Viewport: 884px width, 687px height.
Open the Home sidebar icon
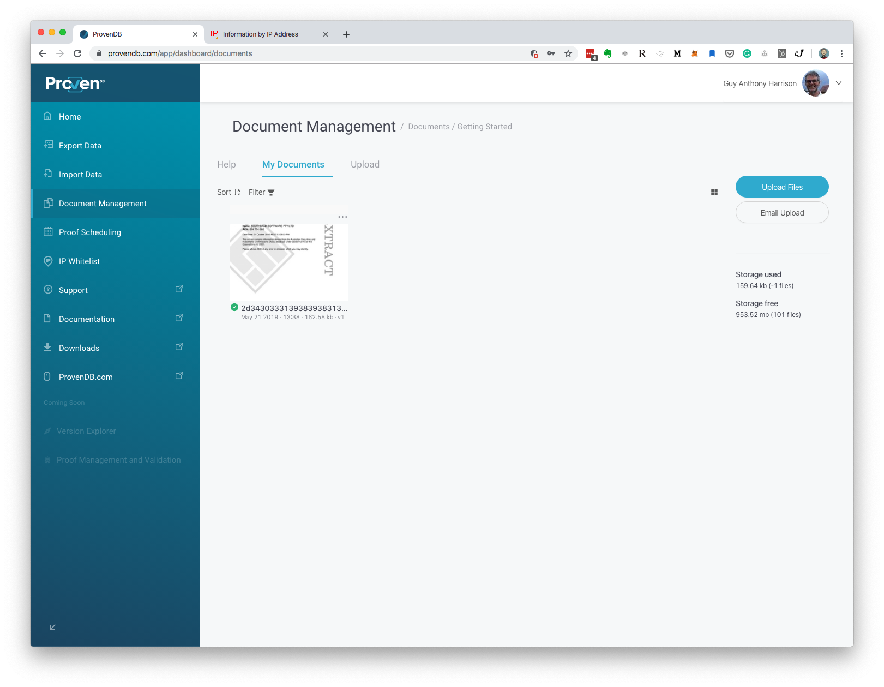pyautogui.click(x=47, y=116)
